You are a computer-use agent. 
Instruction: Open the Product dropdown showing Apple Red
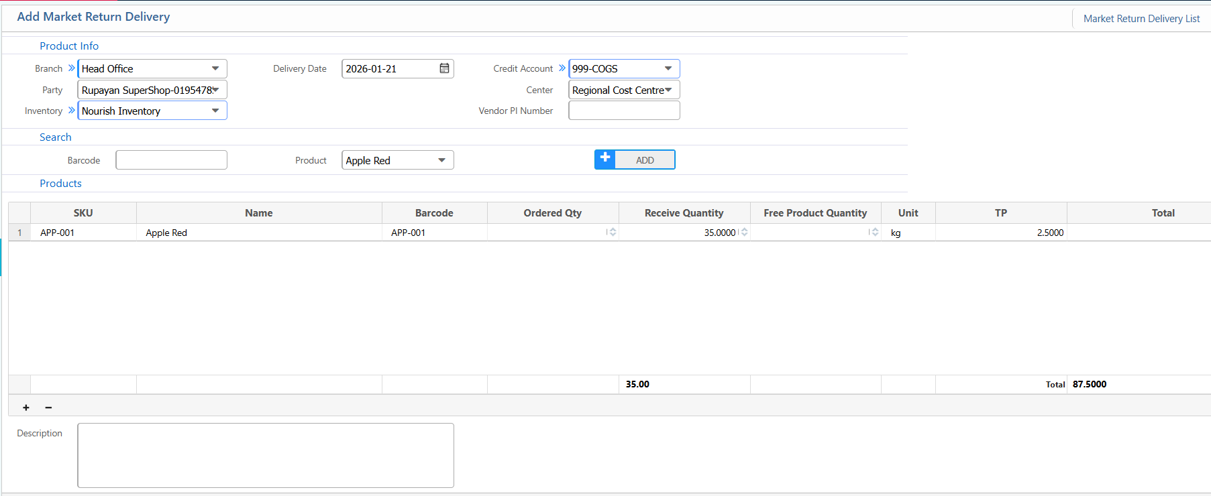point(398,160)
